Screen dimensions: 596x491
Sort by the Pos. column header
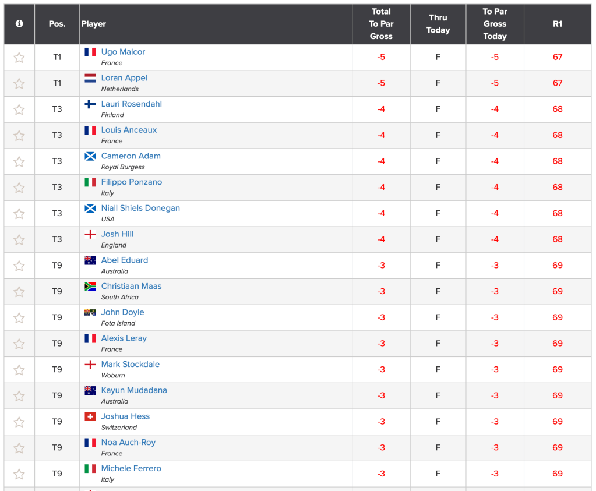pyautogui.click(x=57, y=24)
